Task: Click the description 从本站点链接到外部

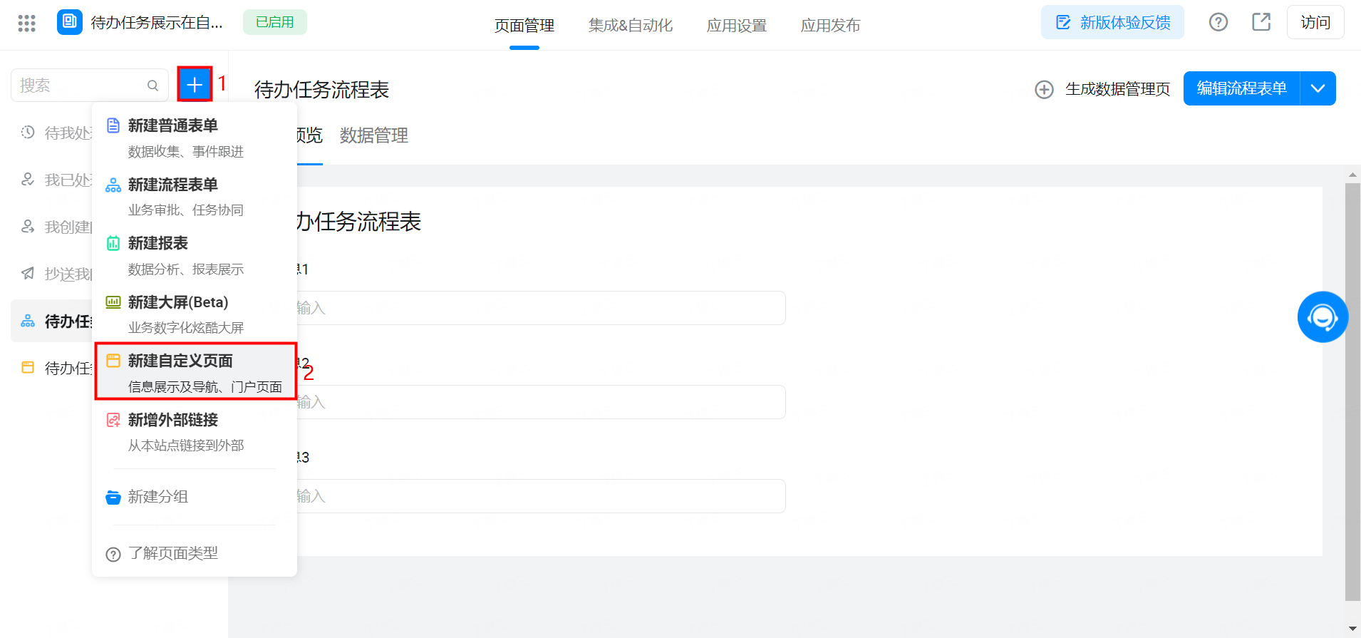Action: coord(186,446)
